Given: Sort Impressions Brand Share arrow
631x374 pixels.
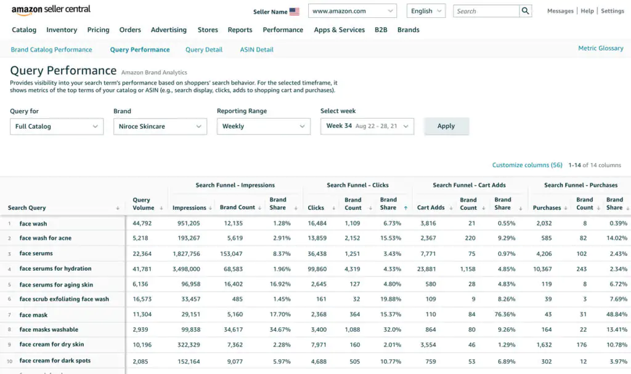Looking at the screenshot, I should [296, 208].
